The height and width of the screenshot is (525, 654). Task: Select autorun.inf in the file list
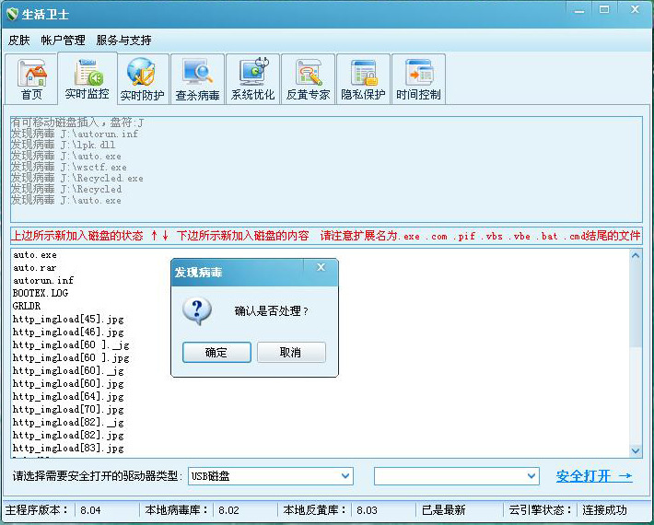tap(43, 280)
